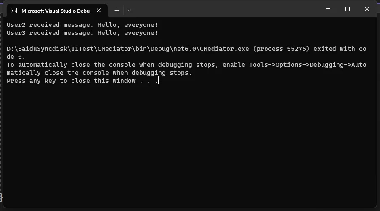Click the User2 received message line
Viewport: 380px width, 211px height.
coord(82,25)
